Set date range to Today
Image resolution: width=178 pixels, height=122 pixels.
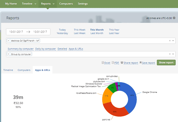(x=62, y=30)
